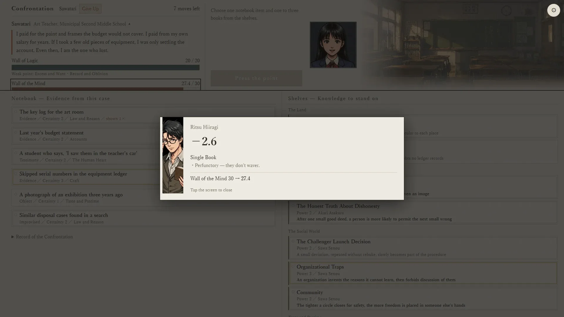The height and width of the screenshot is (317, 564).
Task: Click the '7 moves left' counter
Action: click(x=187, y=9)
